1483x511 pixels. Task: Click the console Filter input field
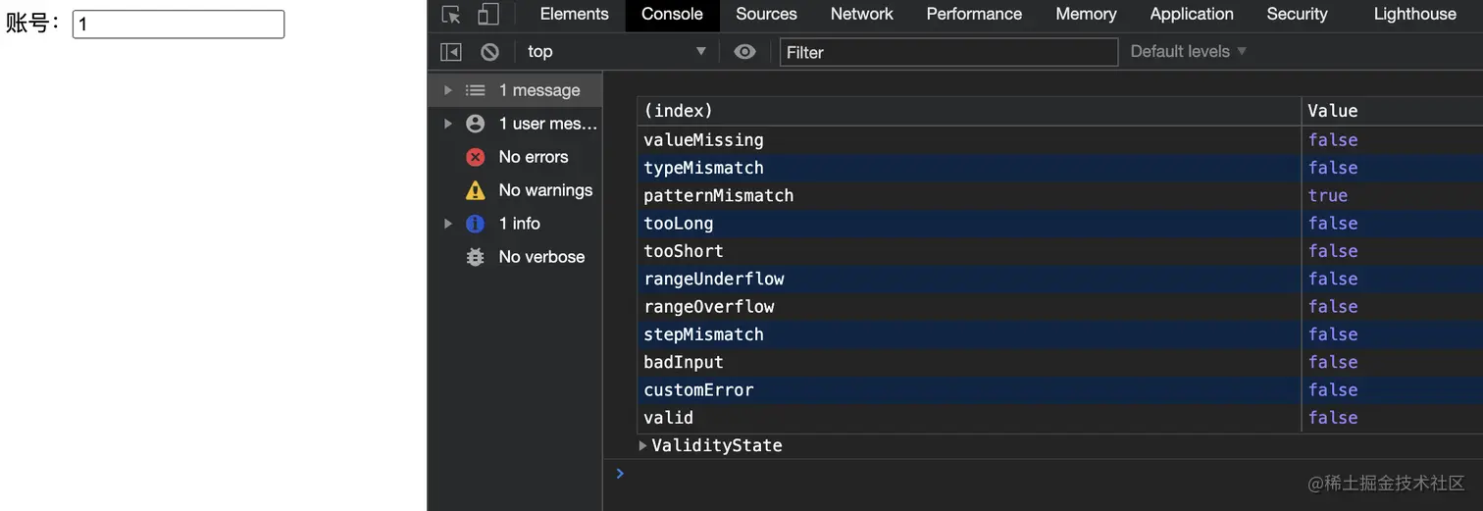tap(948, 52)
